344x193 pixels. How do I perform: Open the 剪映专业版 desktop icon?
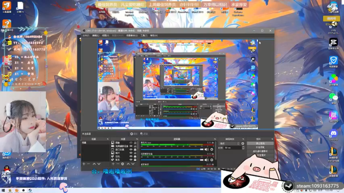point(334,43)
